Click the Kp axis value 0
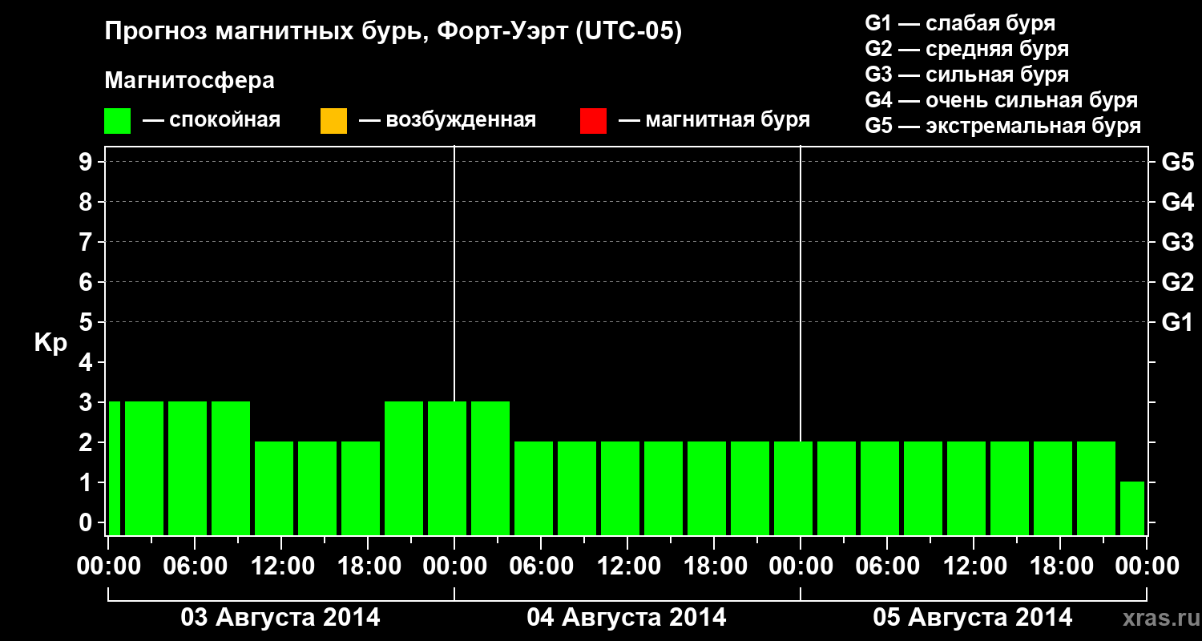The width and height of the screenshot is (1202, 641). tap(87, 522)
